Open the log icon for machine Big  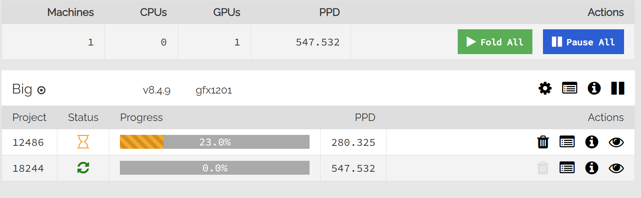coord(569,88)
